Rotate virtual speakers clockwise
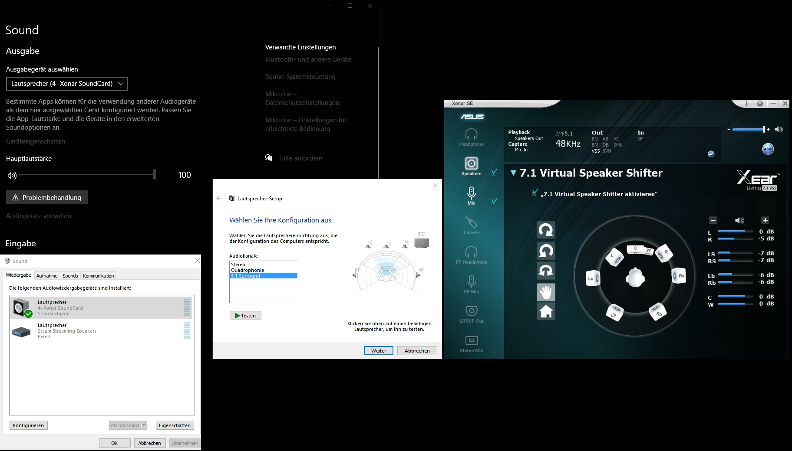This screenshot has height=451, width=792. pyautogui.click(x=546, y=230)
